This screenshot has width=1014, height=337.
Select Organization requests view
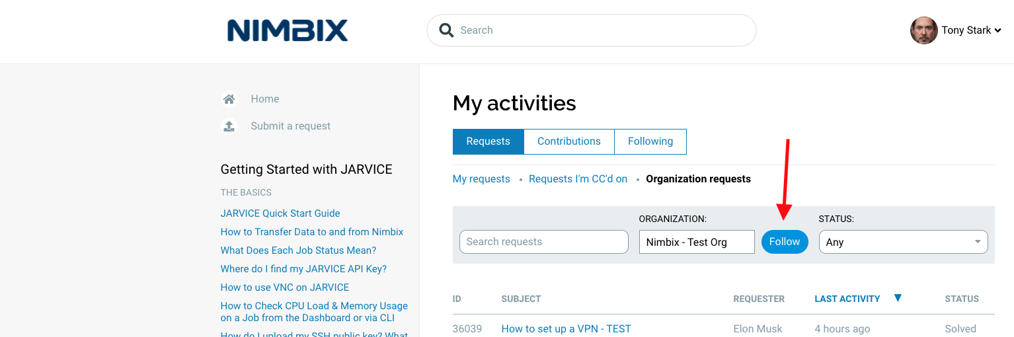(699, 179)
